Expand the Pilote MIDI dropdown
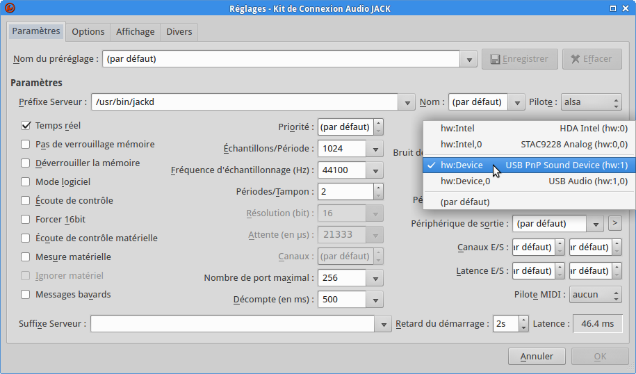 pos(595,295)
